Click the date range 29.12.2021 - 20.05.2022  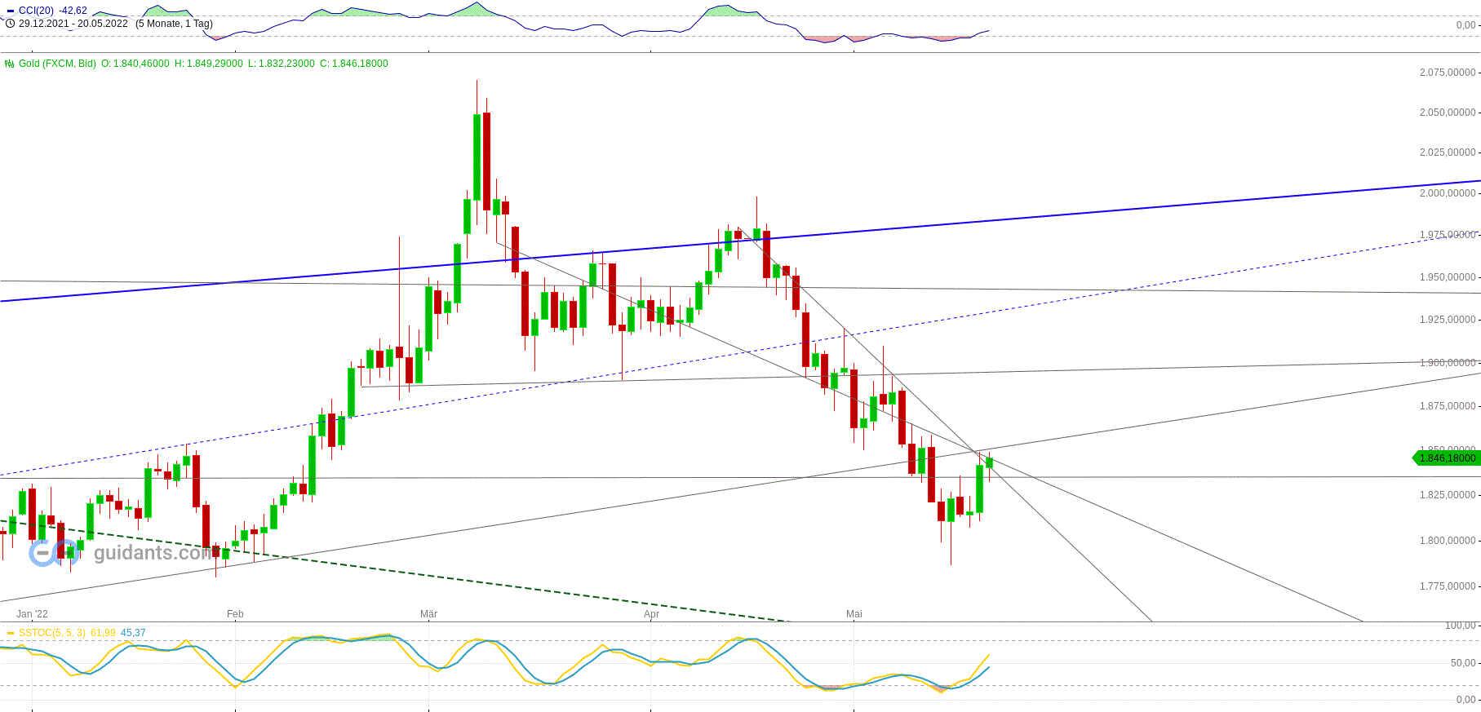(x=73, y=24)
